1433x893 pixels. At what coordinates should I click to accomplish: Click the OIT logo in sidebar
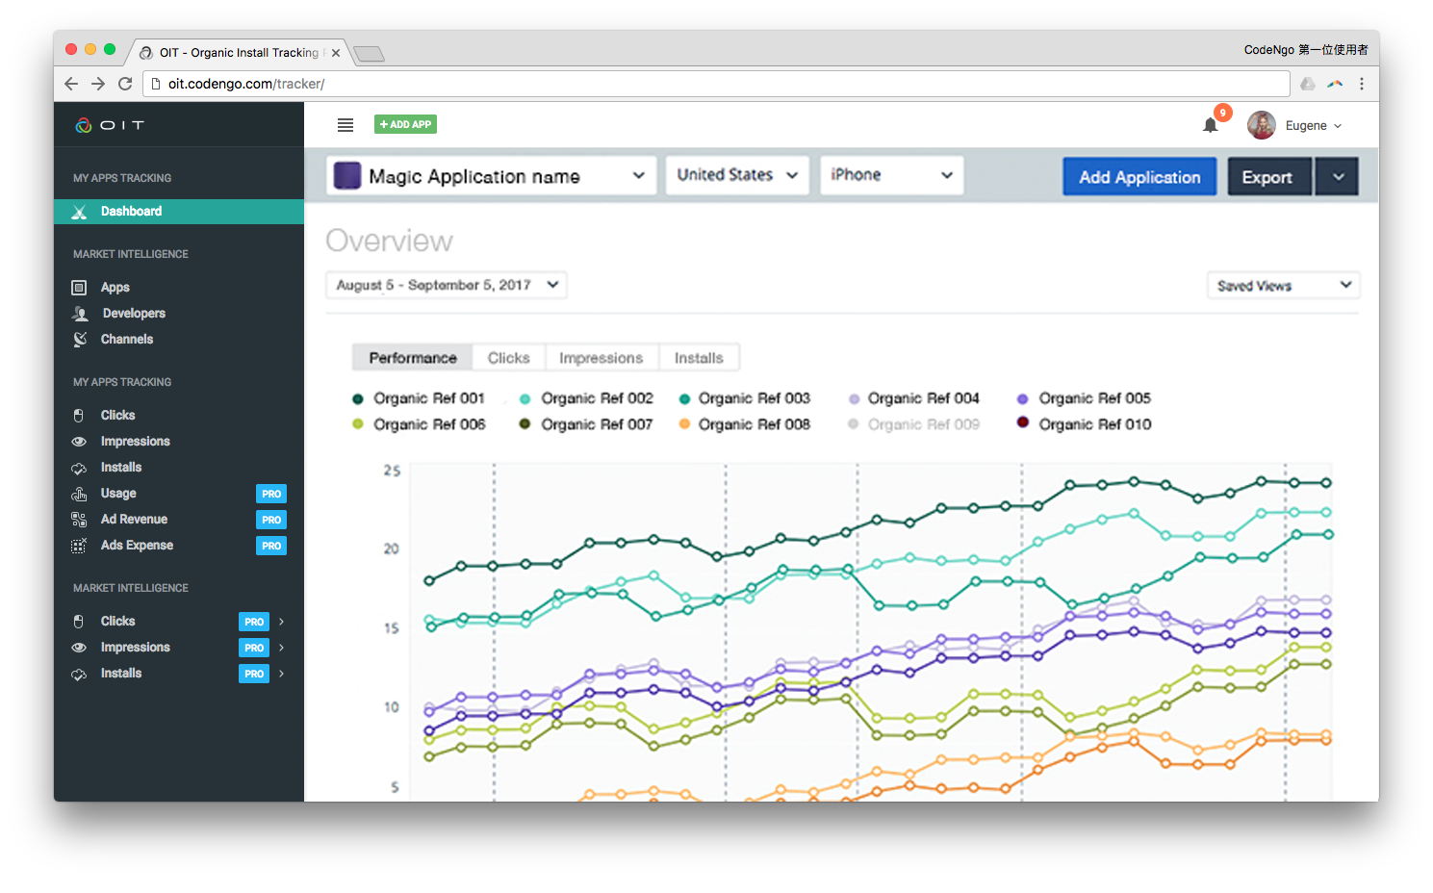click(110, 125)
